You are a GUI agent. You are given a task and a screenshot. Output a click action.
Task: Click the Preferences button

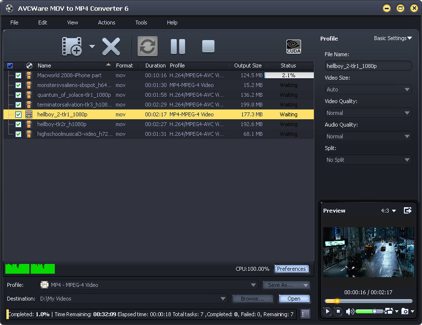tap(291, 269)
